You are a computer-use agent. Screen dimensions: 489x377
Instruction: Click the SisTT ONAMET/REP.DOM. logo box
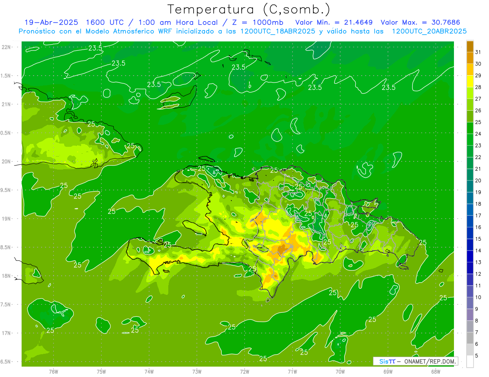[416, 361]
